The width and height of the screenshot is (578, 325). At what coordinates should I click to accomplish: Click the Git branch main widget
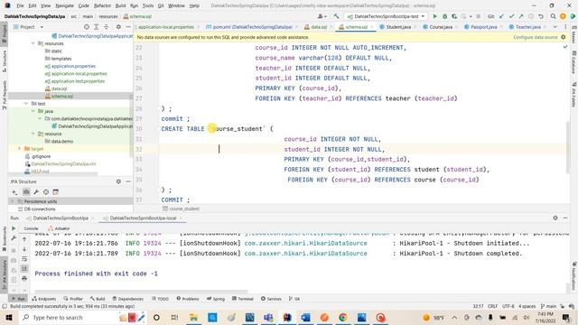pos(548,306)
